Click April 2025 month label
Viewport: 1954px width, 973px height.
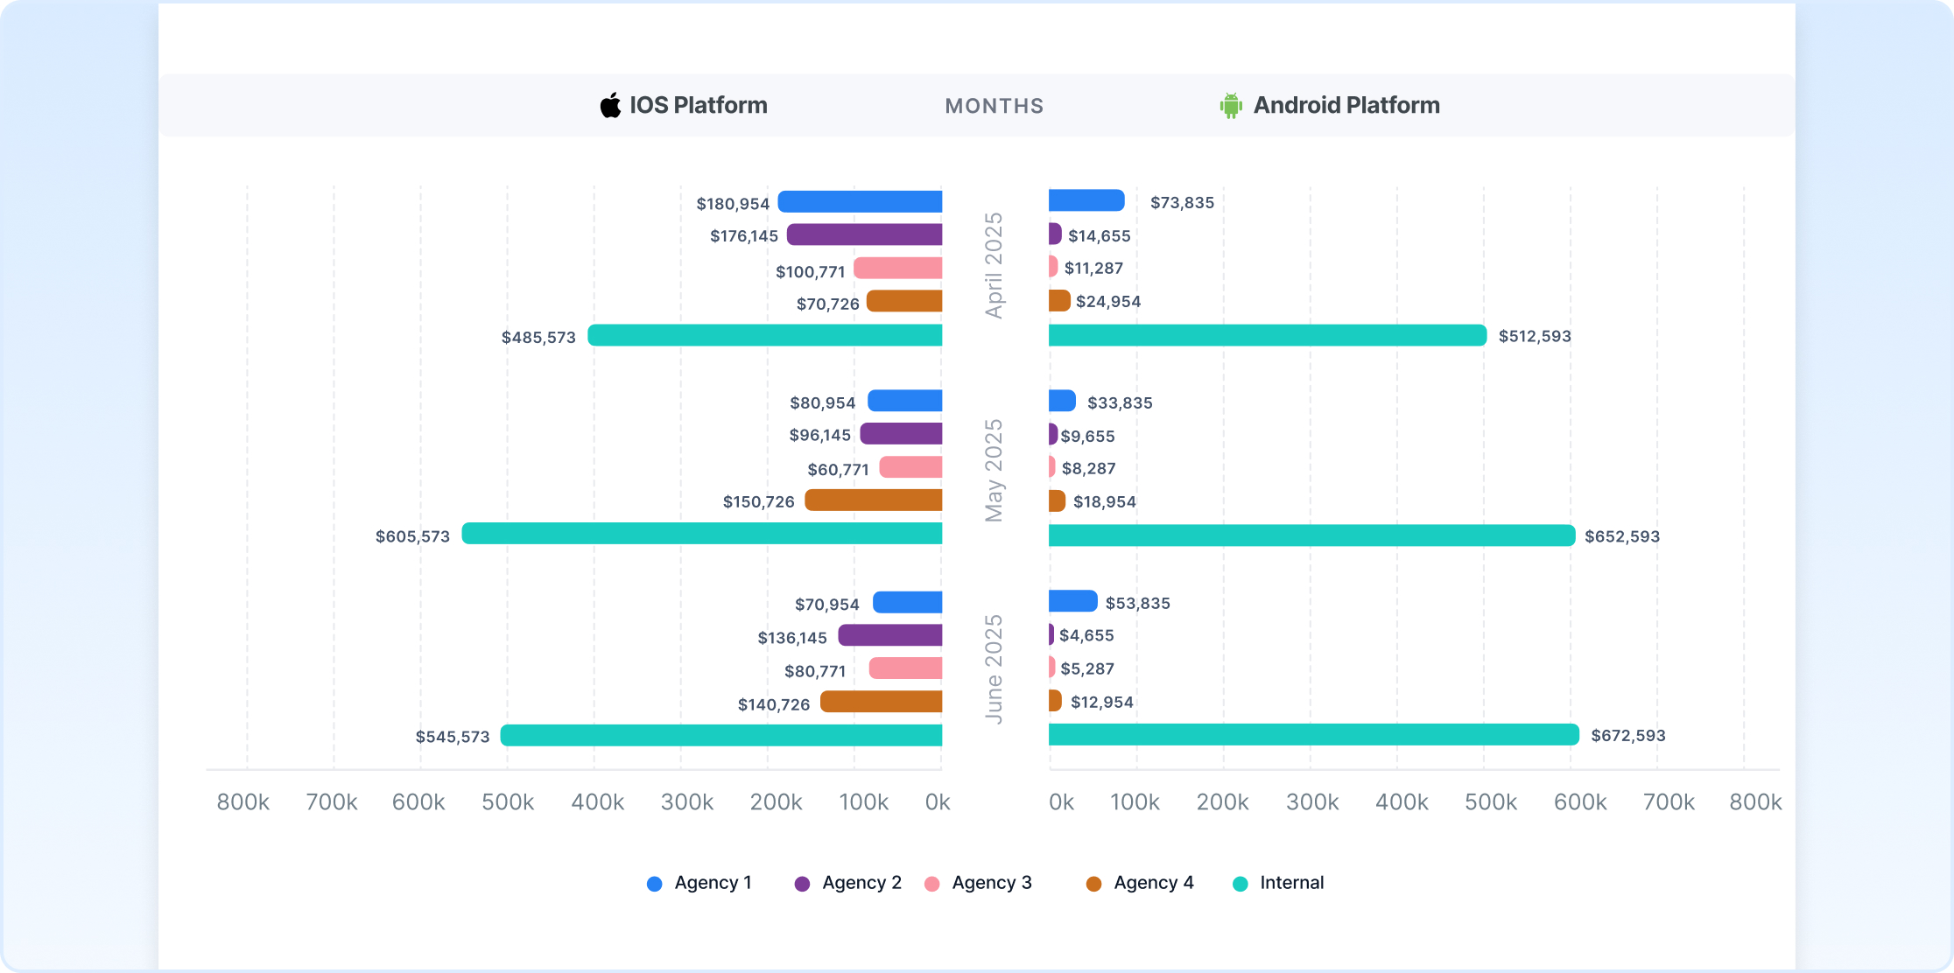pyautogui.click(x=994, y=265)
